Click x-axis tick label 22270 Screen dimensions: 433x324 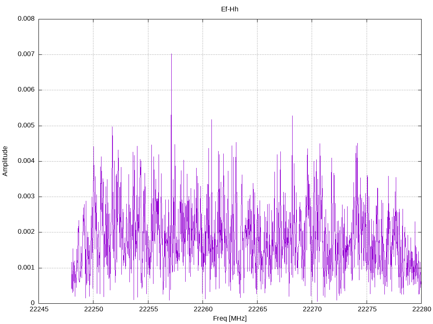(x=312, y=309)
